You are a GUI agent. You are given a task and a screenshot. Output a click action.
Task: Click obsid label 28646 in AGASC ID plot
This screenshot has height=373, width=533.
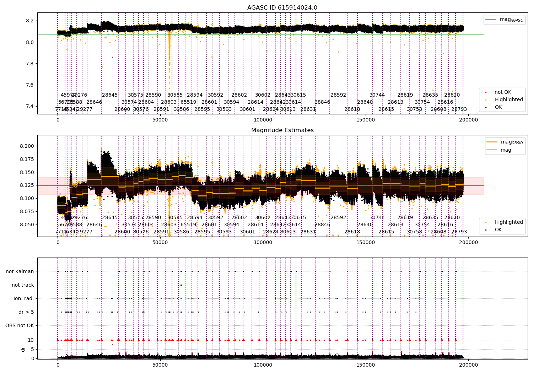(94, 102)
